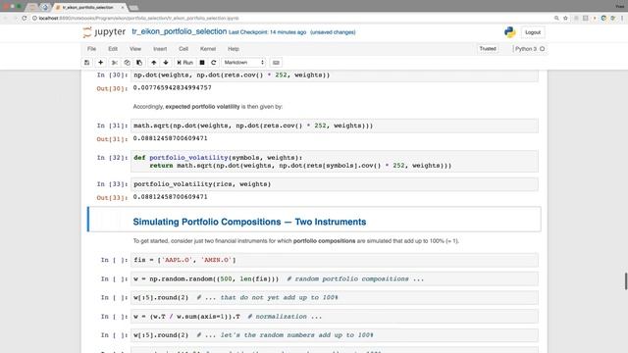Reload the page in browser

(25, 18)
